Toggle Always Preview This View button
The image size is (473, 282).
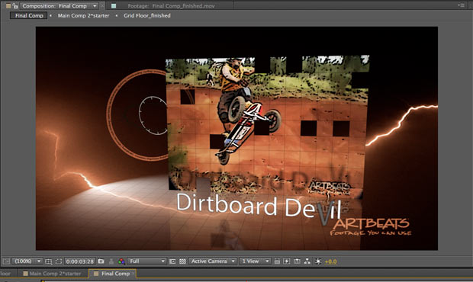[6, 261]
